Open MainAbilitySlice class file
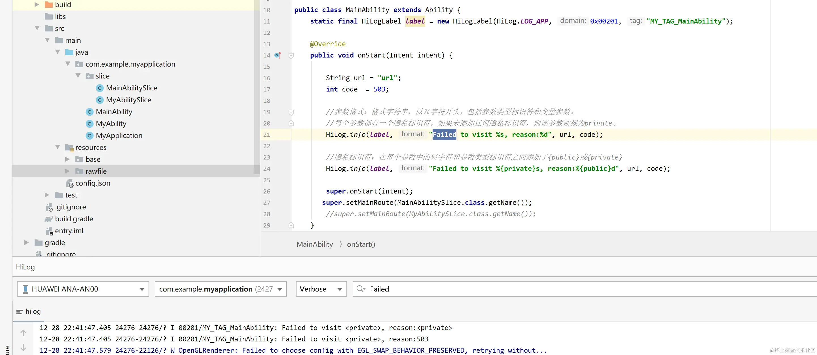The image size is (817, 355). 131,88
